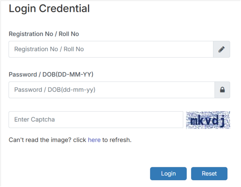241x187 pixels.
Task: Click the Enter Captcha text box
Action: tap(96, 120)
